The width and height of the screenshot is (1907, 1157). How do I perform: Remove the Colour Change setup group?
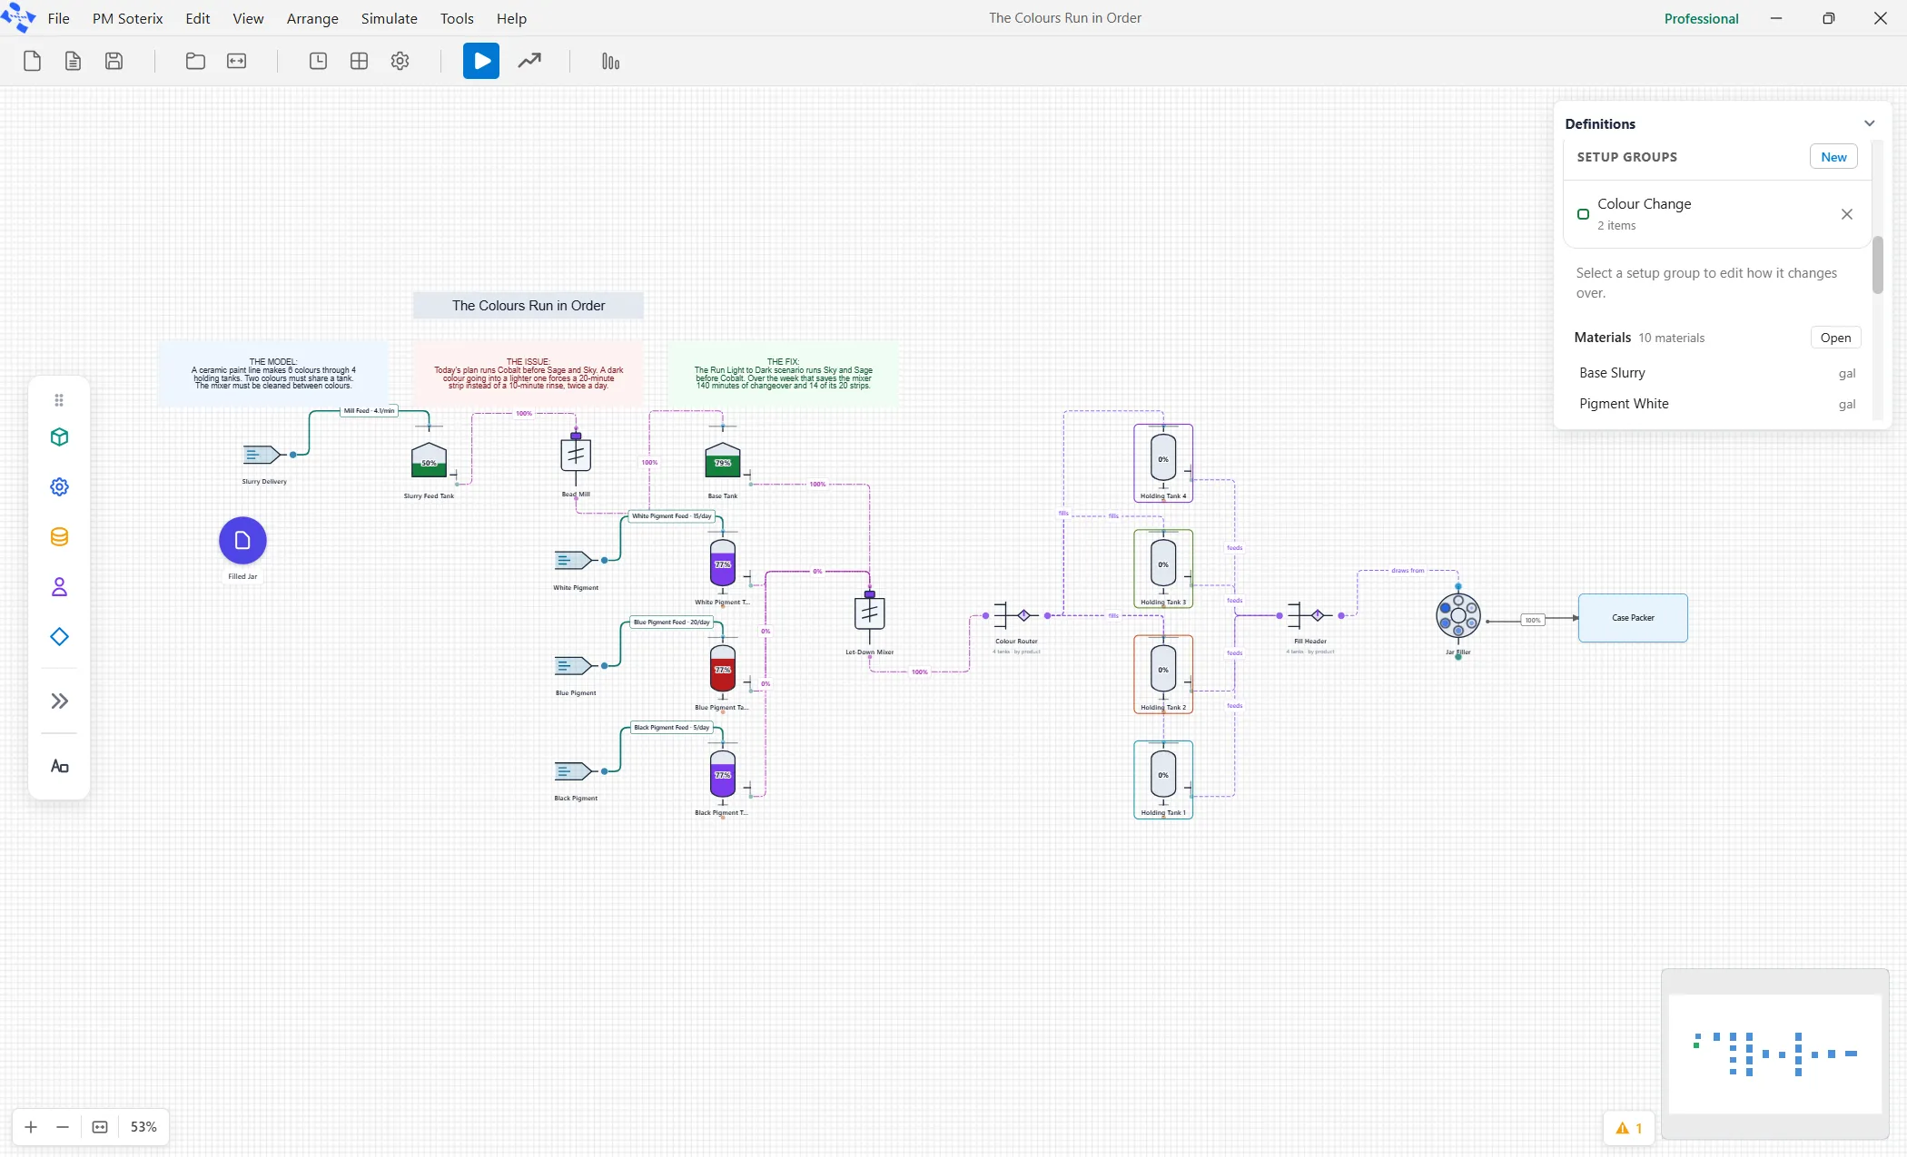(x=1846, y=214)
